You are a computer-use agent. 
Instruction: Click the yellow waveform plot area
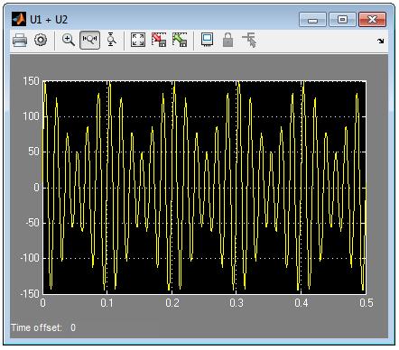[x=205, y=187]
